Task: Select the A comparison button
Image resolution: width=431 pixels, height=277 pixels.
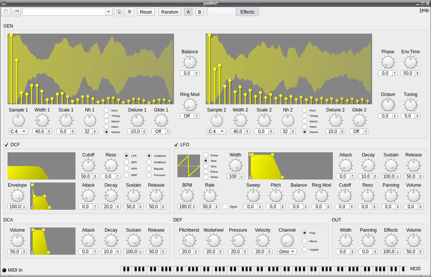Action: coord(188,12)
